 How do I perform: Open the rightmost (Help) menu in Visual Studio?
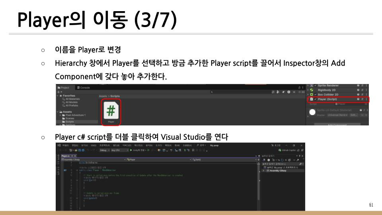click(187, 145)
